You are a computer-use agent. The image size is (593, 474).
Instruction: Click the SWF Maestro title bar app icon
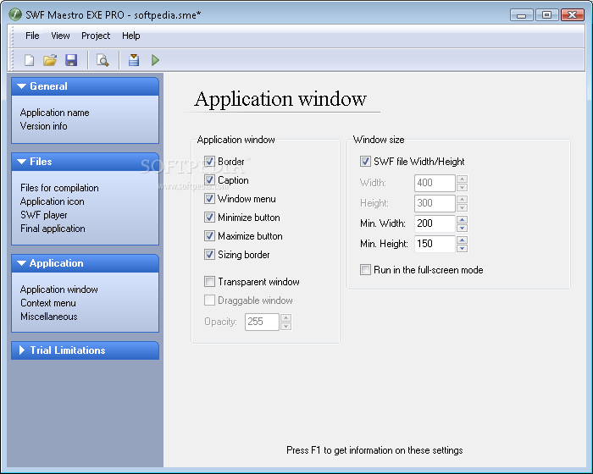(x=15, y=14)
